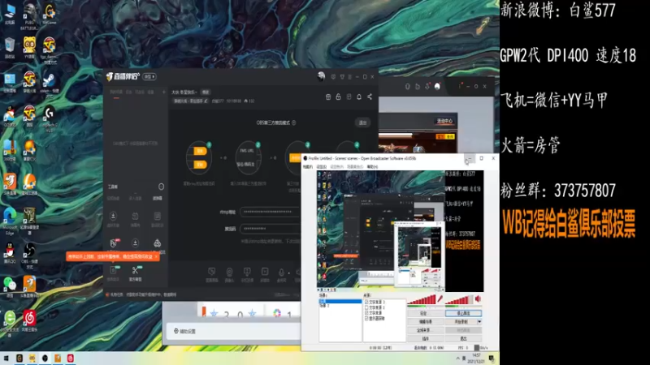
Task: Expand the arrow beside 开始录制
Action: pos(479,321)
